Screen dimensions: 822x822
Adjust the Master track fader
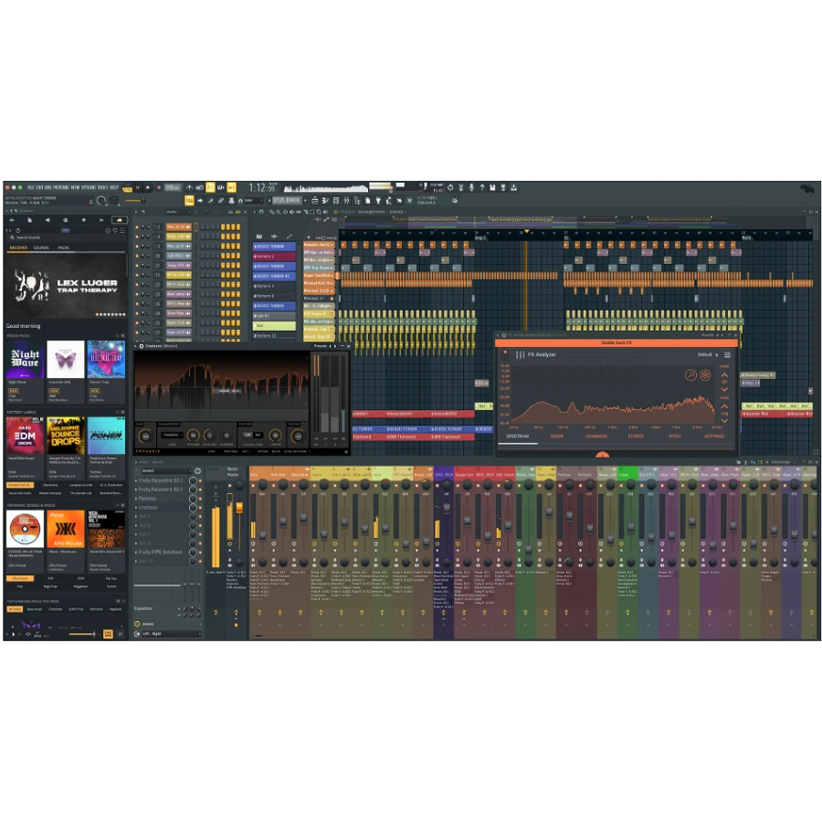(239, 508)
